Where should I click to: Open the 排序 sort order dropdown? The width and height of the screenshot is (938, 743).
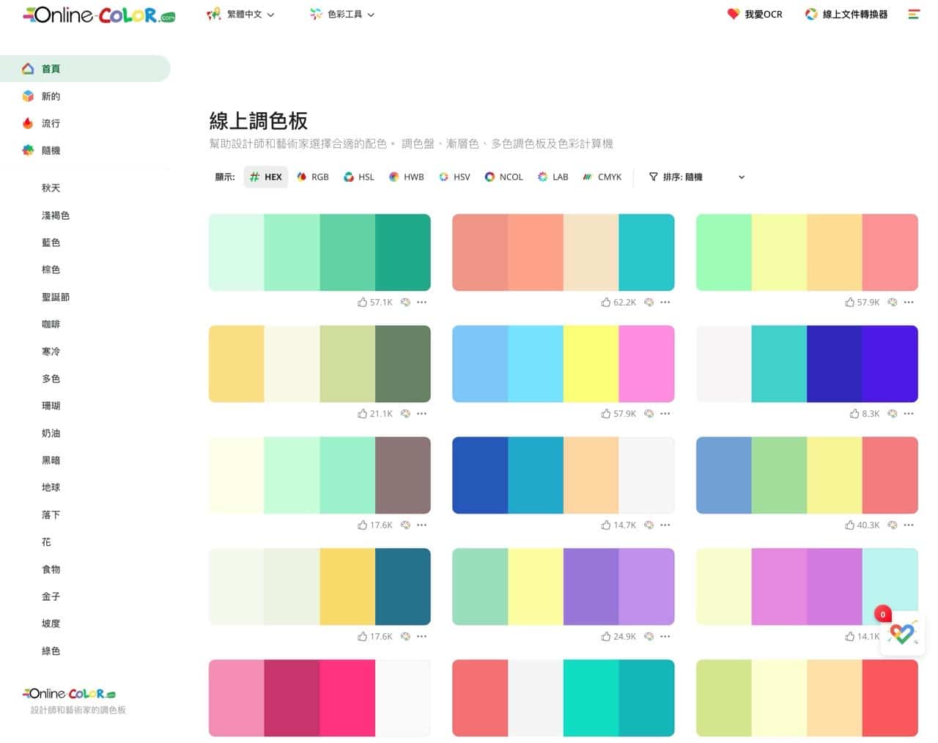click(x=696, y=177)
